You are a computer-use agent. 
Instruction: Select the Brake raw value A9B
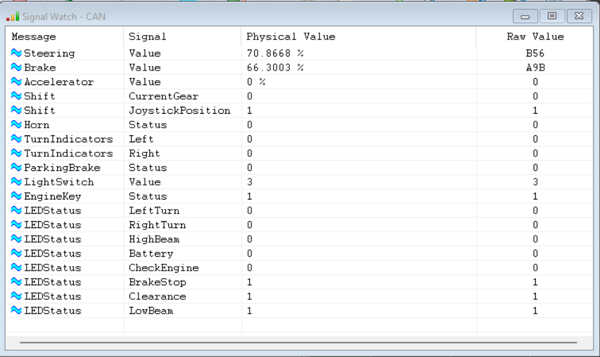pyautogui.click(x=535, y=68)
